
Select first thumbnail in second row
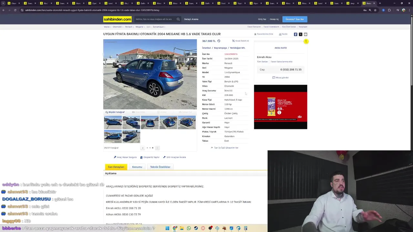pos(113,136)
